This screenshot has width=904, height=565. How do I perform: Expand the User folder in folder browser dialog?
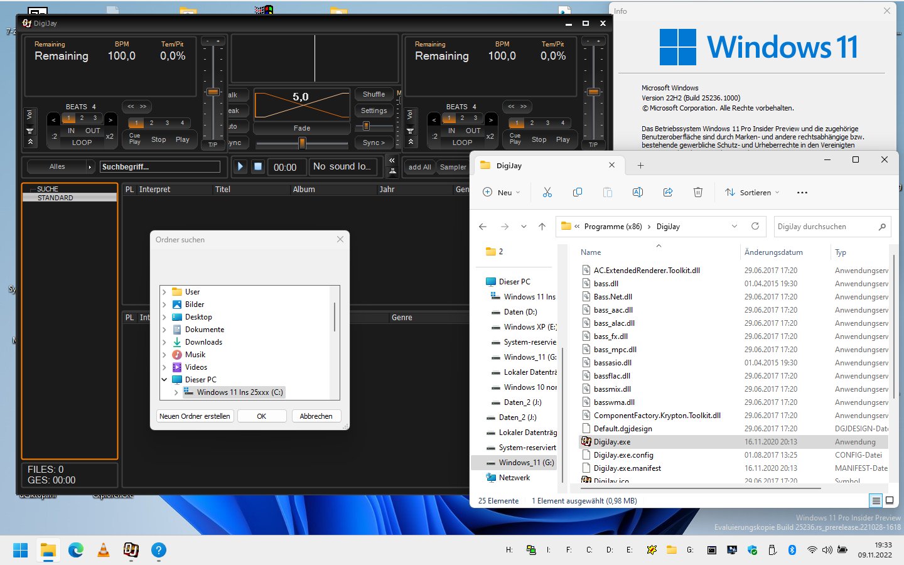click(x=164, y=292)
